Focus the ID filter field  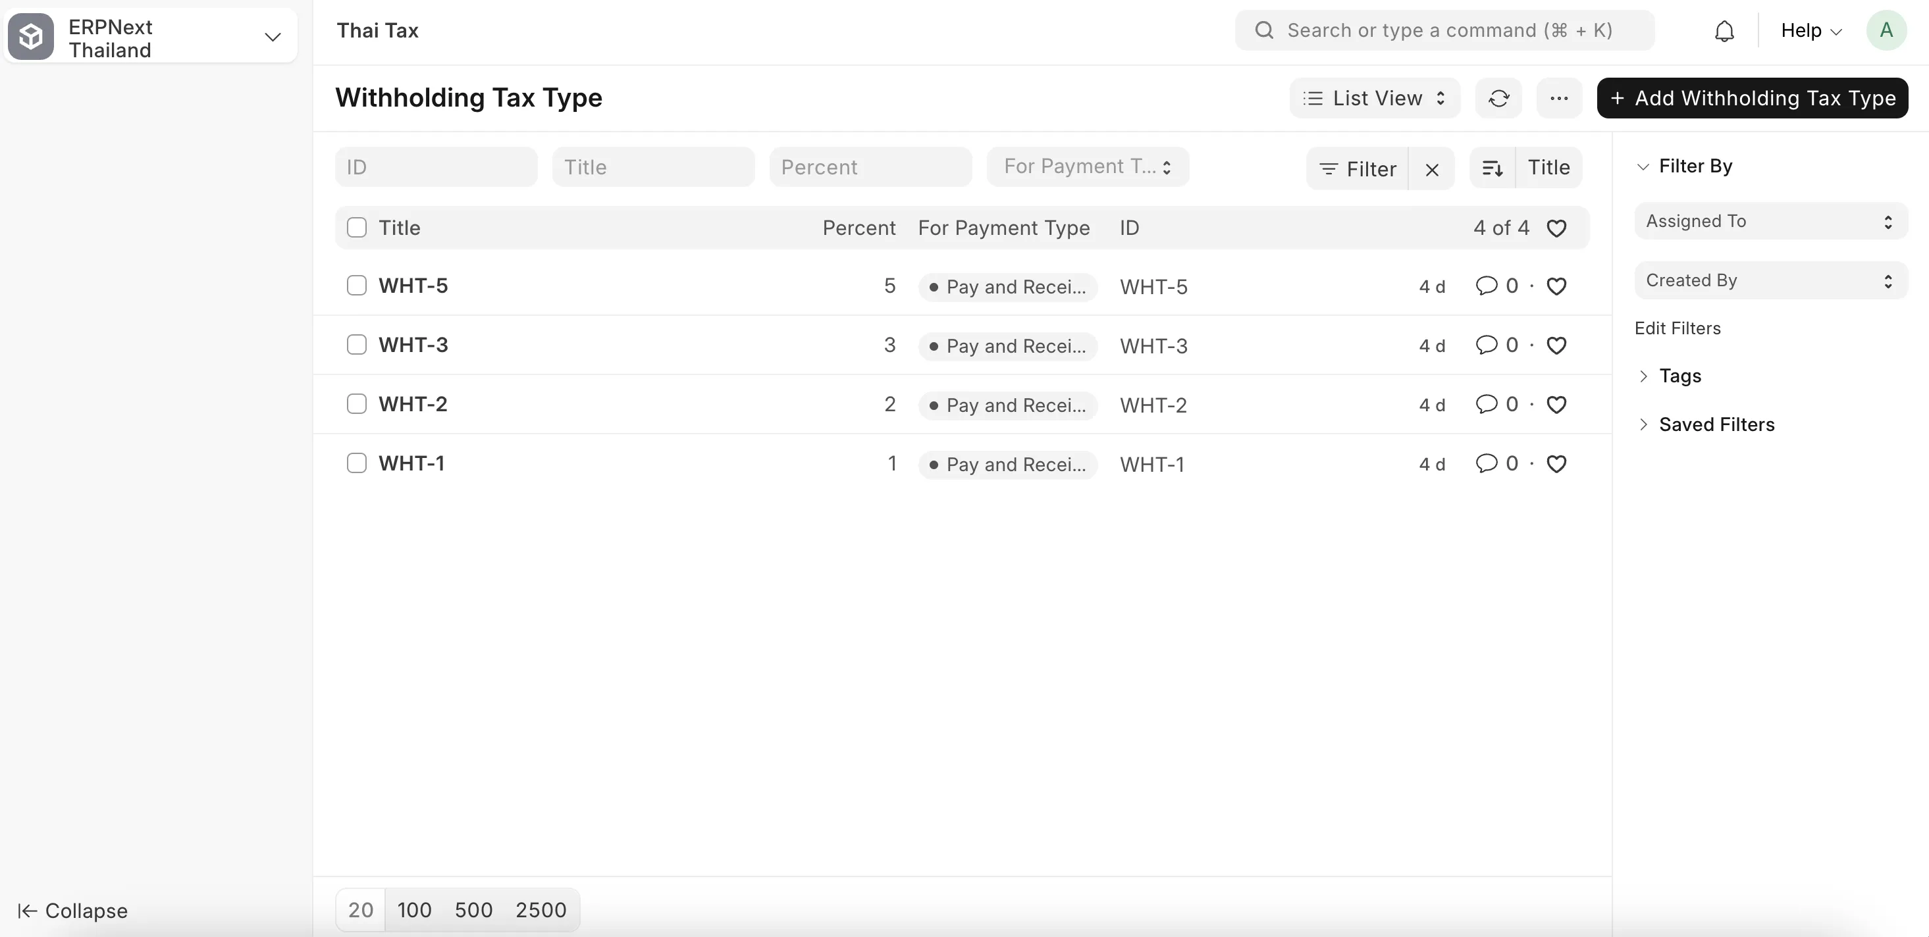point(436,167)
